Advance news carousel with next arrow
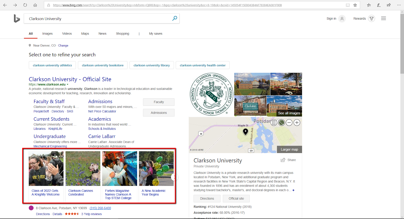 pyautogui.click(x=174, y=177)
